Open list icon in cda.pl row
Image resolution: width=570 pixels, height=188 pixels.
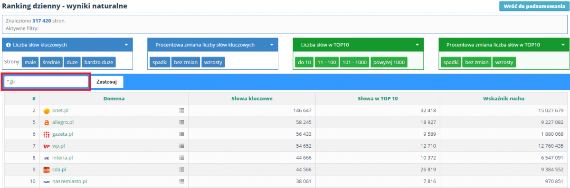click(x=181, y=170)
